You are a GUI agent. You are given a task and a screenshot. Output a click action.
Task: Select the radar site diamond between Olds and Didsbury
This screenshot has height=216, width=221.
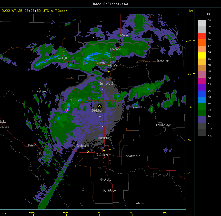[99, 107]
